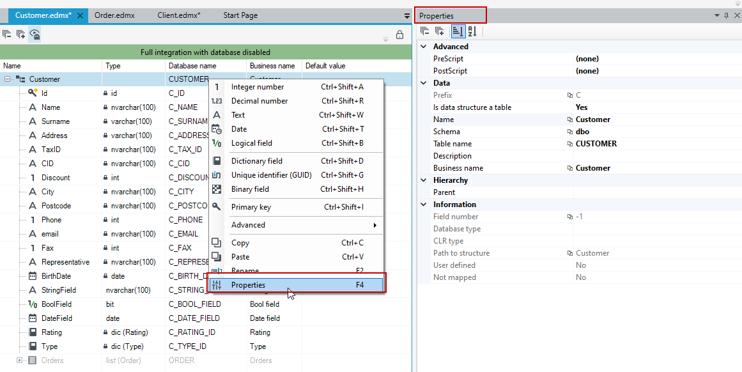Screen dimensions: 742x372
Task: Choose Integer number from context menu
Action: click(x=297, y=87)
